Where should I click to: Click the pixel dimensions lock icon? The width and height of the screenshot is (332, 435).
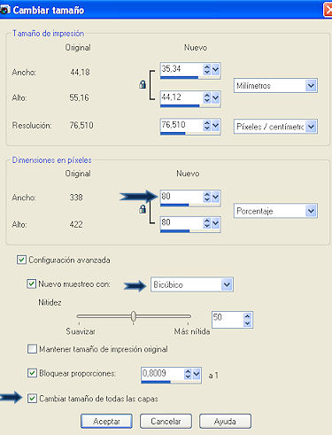click(143, 209)
